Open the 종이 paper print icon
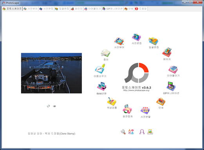 [x=106, y=53]
